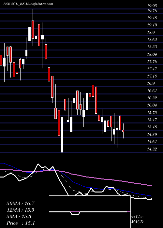Click the NSE SGL_BE MunafaSutra.com title

pyautogui.click(x=28, y=4)
